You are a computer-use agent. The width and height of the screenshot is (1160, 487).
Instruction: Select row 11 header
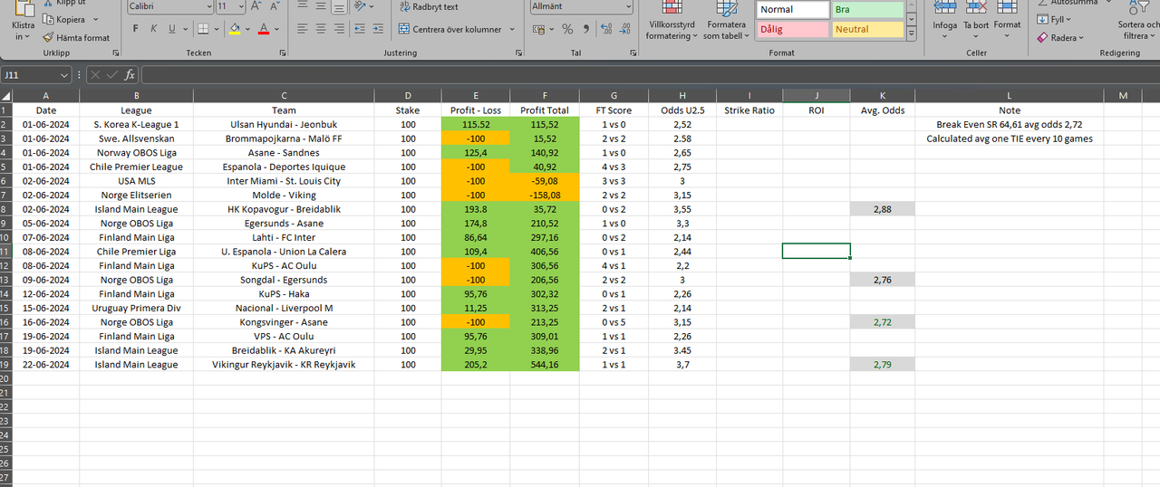[x=5, y=252]
